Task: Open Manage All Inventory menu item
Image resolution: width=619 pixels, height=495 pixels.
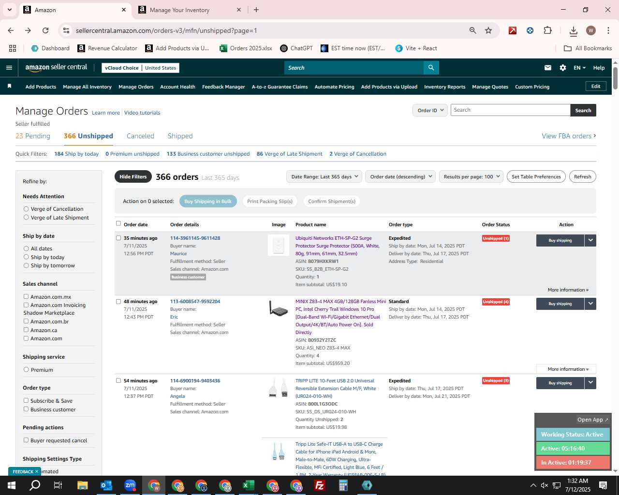Action: [x=87, y=87]
